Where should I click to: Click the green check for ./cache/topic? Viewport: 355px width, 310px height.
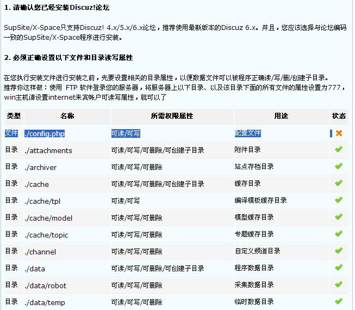pos(339,234)
